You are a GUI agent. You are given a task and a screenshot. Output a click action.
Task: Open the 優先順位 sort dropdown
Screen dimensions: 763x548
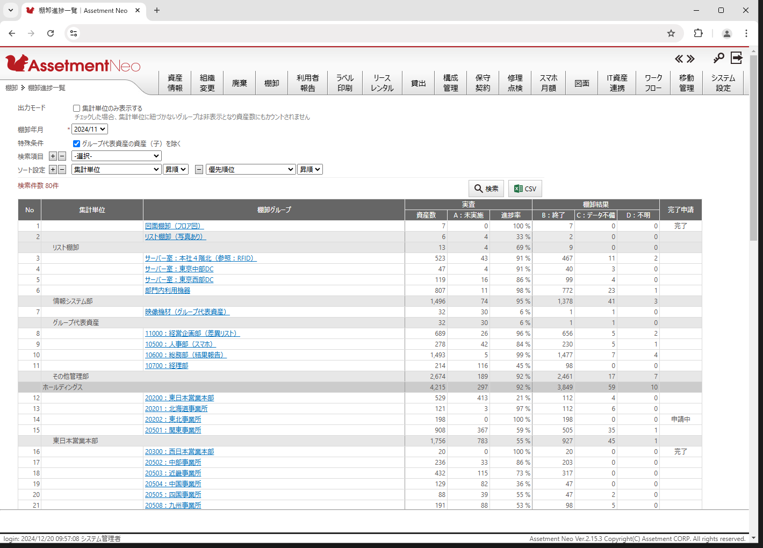click(x=250, y=169)
